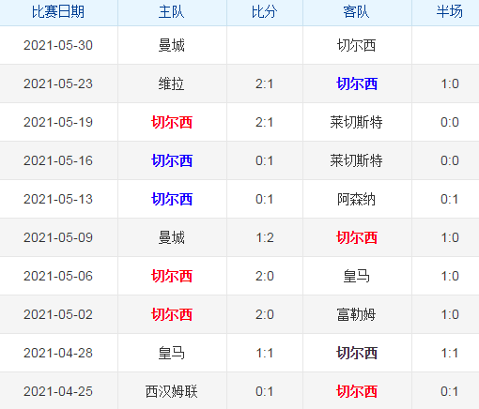Screen dimensions: 479x409
Task: Select date cell 2021-04-28
Action: [58, 353]
